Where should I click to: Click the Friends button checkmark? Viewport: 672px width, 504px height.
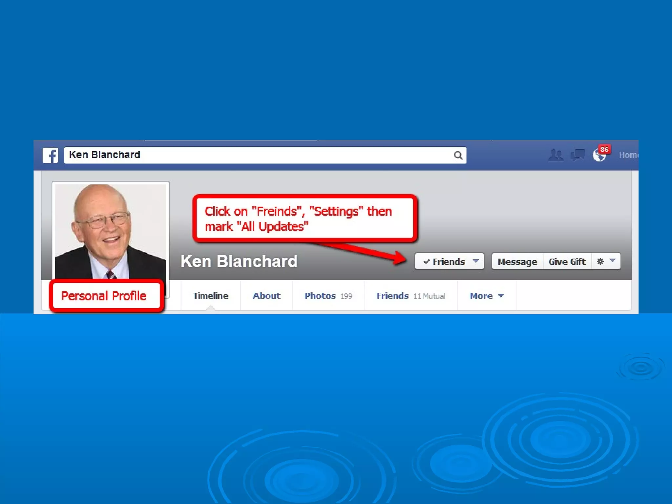(426, 262)
